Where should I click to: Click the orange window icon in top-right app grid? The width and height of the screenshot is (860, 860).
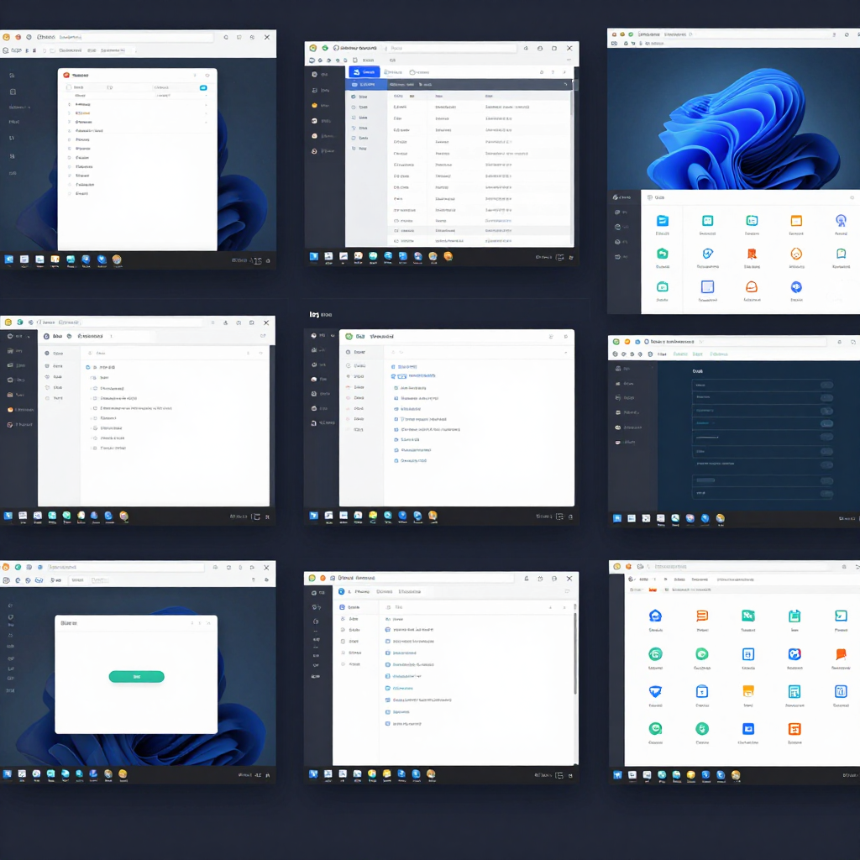click(x=795, y=221)
